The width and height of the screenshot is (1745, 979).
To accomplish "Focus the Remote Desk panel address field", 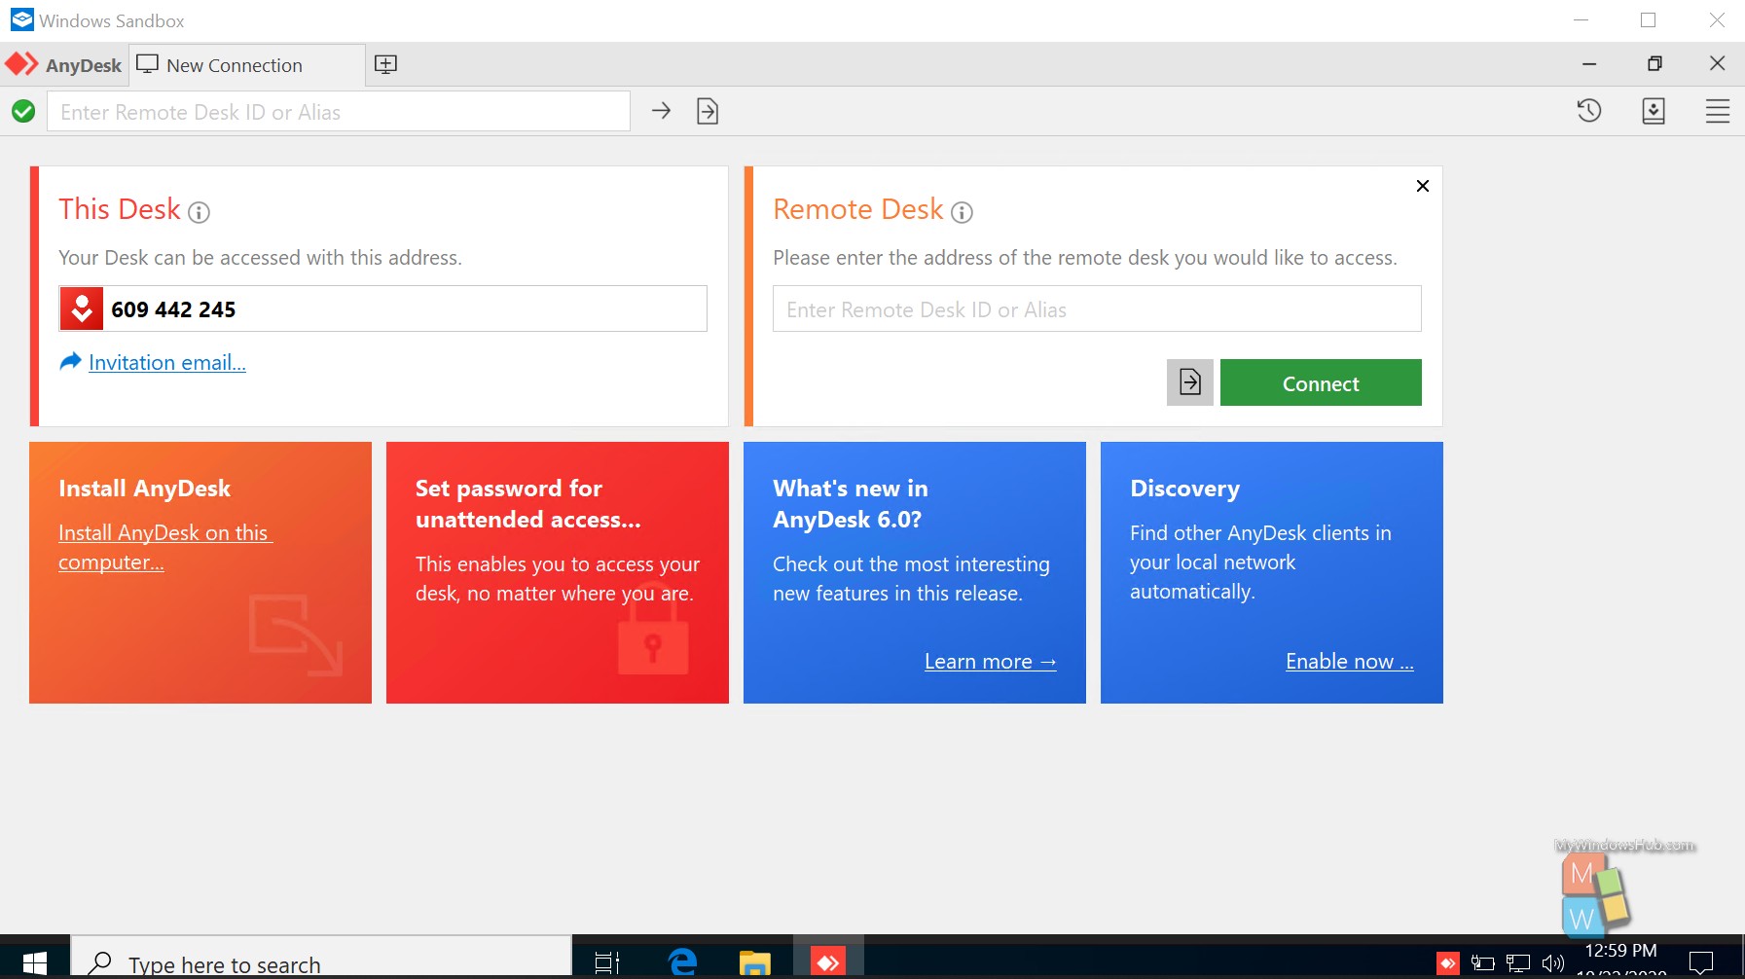I will [x=1097, y=308].
